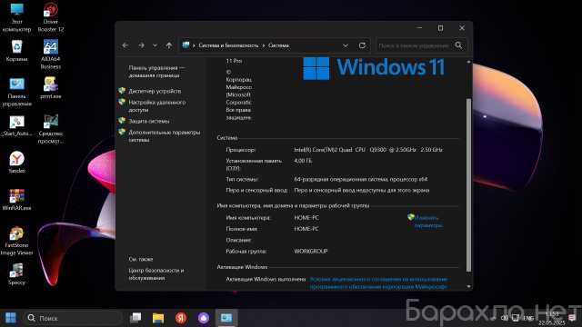
Task: Click scrollbar down arrow in System window
Action: [468, 287]
